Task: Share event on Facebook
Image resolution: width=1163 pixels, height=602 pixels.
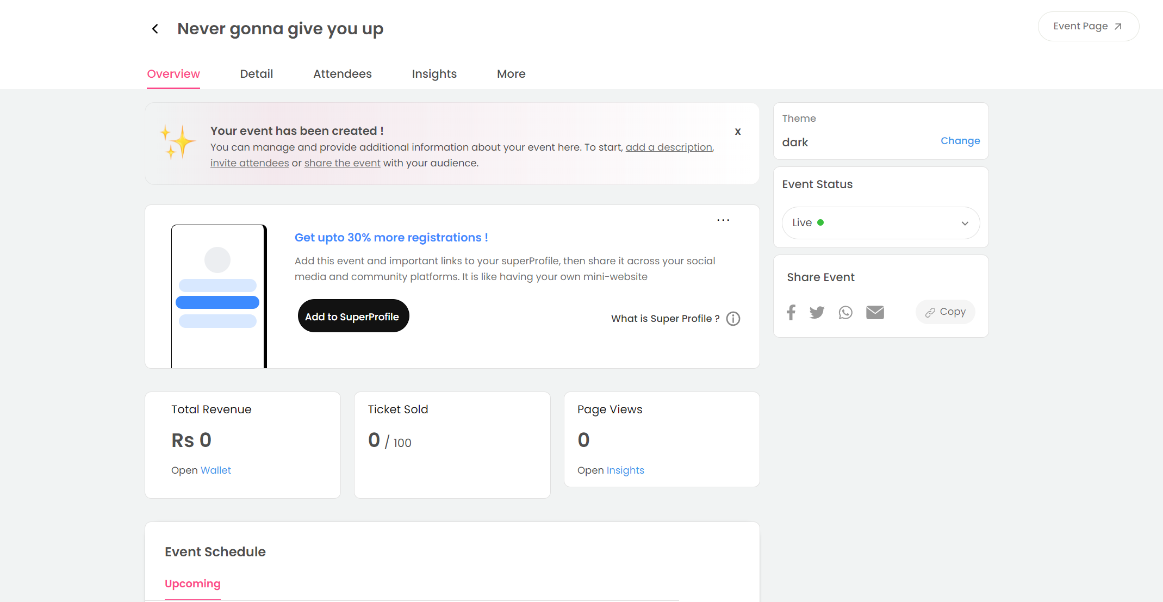Action: click(791, 312)
